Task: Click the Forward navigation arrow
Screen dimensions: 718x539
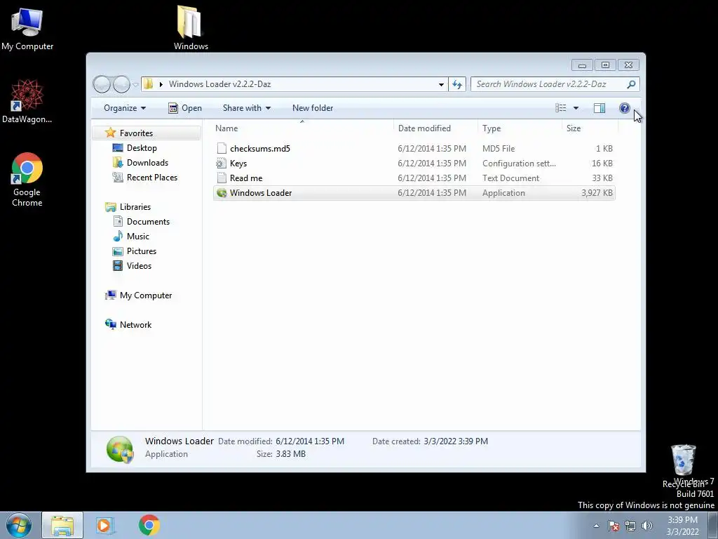Action: click(121, 84)
